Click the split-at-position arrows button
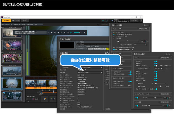This screenshot has width=174, height=116. click(53, 99)
